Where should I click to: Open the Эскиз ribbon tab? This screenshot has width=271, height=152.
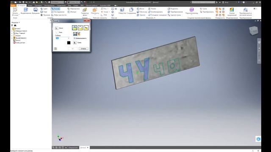[x=30, y=5]
